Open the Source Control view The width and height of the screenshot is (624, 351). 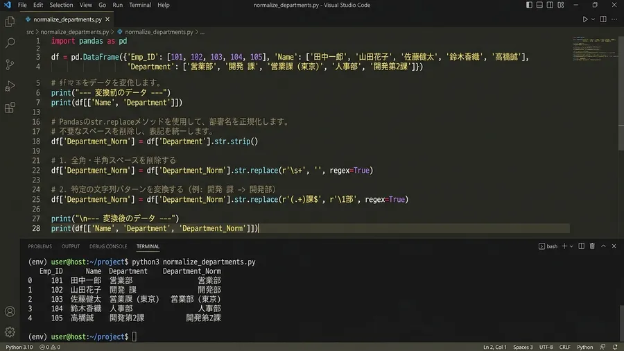pos(10,64)
